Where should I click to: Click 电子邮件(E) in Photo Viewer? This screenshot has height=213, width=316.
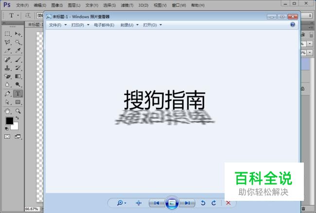tap(104, 25)
